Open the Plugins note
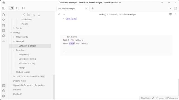This screenshot has height=100, width=179. (25, 24)
